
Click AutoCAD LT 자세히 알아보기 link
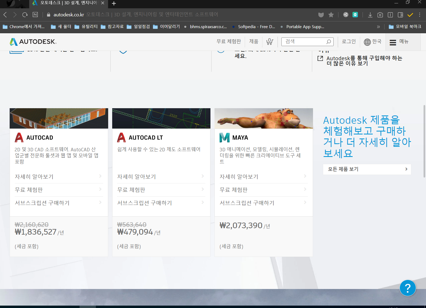tap(161, 177)
